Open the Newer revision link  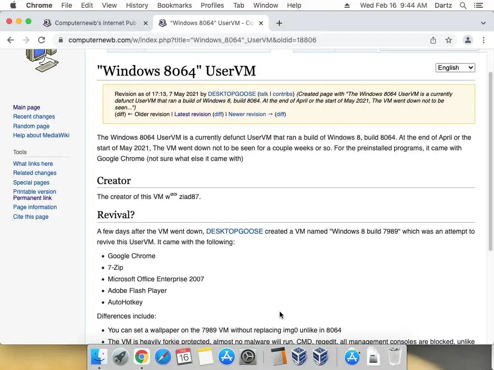250,114
